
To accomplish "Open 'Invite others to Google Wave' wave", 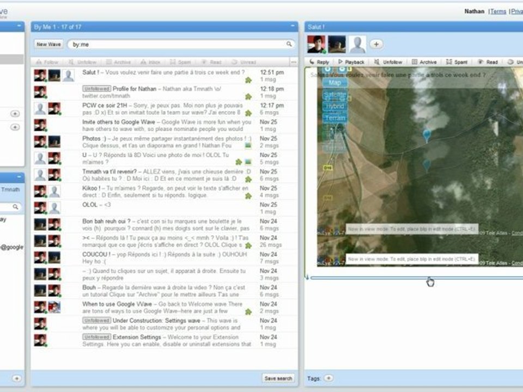I will click(164, 125).
